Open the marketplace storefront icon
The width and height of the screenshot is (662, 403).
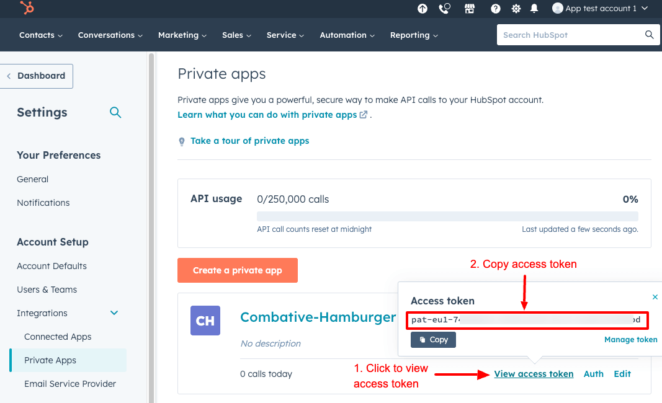tap(470, 9)
